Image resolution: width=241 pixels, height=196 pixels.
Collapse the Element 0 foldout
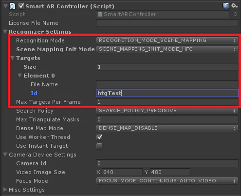20,76
